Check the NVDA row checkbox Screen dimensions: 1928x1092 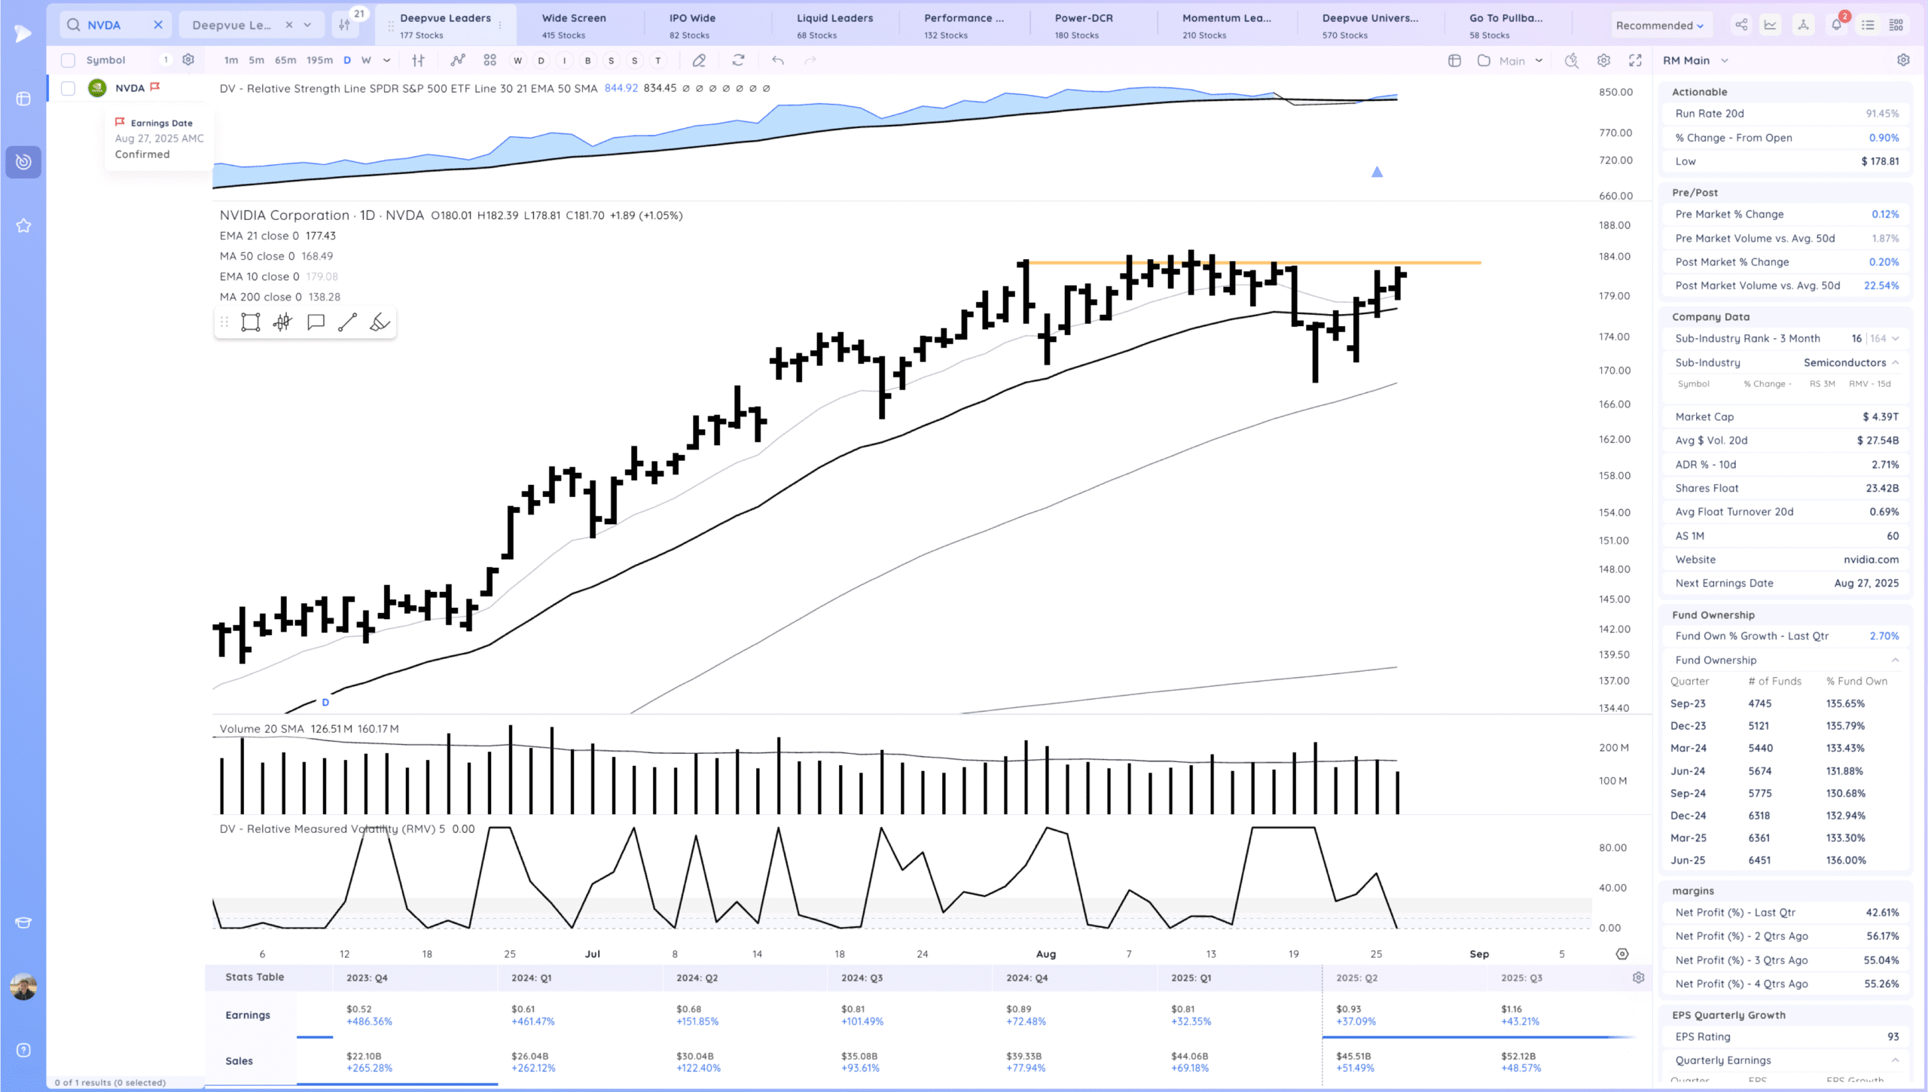(x=68, y=88)
